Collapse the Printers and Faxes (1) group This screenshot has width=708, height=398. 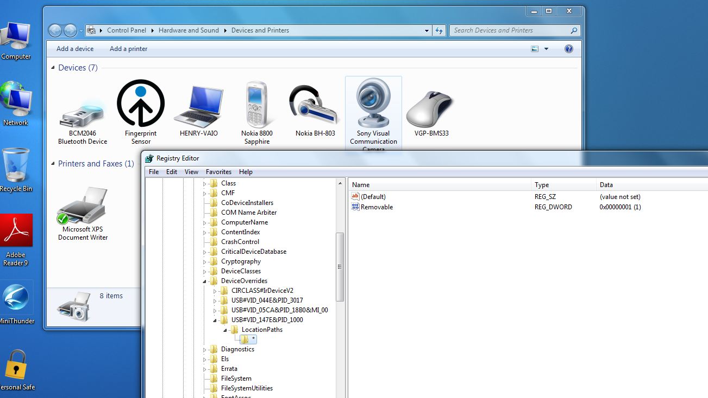point(53,164)
